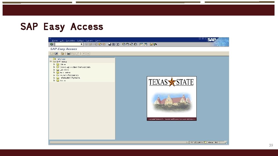The height and width of the screenshot is (156, 278).
Task: Expand the Accounting folder arrow
Action: [x=54, y=73]
